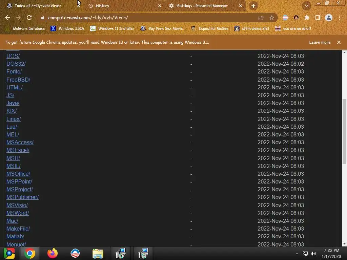347x260 pixels.
Task: Open File Explorer from the taskbar
Action: coord(98,253)
